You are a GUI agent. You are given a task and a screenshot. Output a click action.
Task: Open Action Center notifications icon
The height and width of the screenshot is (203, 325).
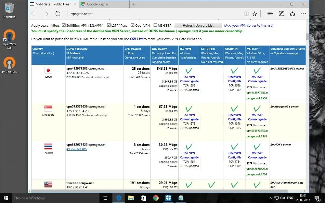[x=317, y=198]
